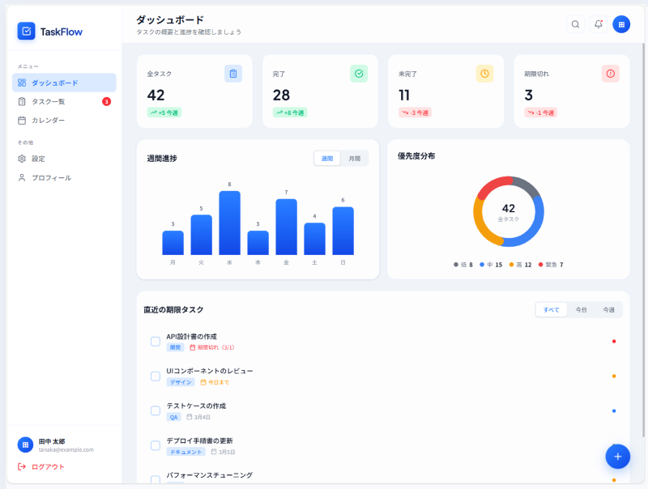Click the clock icon on 未完了 card
This screenshot has width=648, height=489.
point(484,74)
